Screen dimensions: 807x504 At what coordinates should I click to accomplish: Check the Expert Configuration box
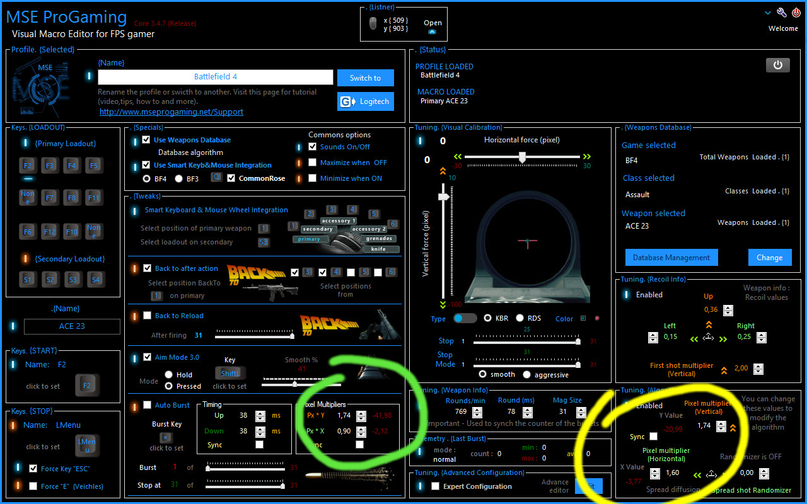(435, 486)
